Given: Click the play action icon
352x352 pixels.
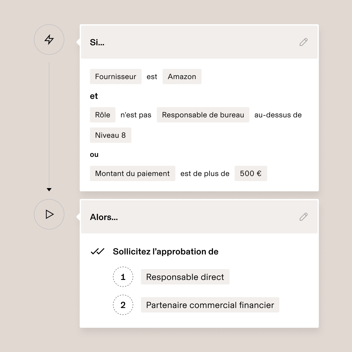Looking at the screenshot, I should click(49, 214).
